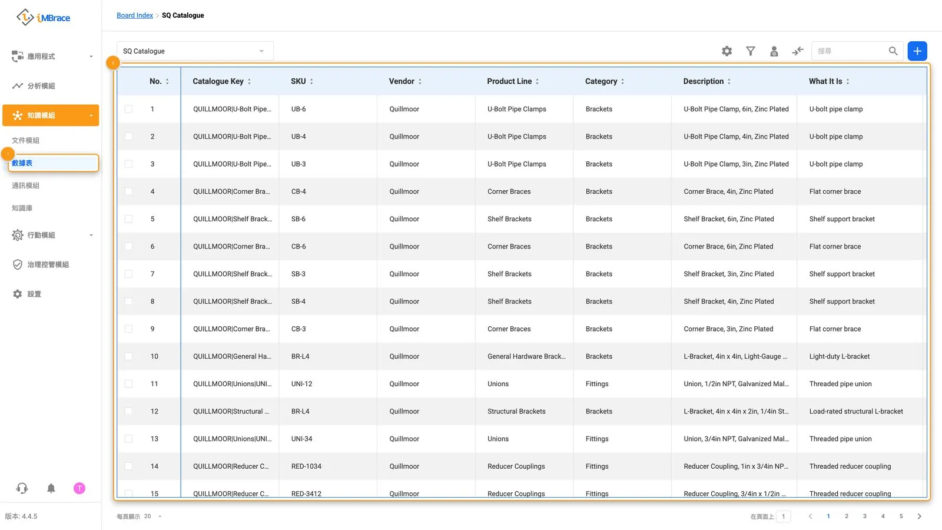
Task: Go to page 3 in pagination
Action: pos(865,516)
